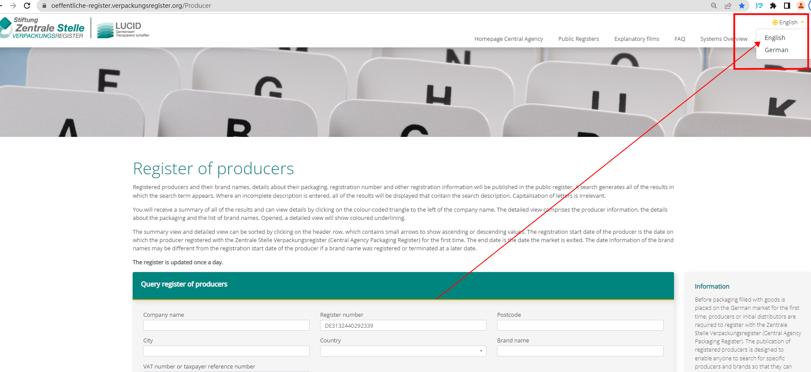Click the Stiftung Zentrale Stelle logo
The image size is (811, 372).
(43, 28)
